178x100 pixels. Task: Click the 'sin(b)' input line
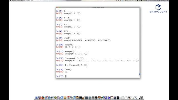[x=67, y=38]
